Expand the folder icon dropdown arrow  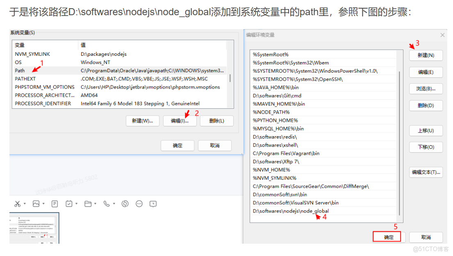tap(95, 203)
